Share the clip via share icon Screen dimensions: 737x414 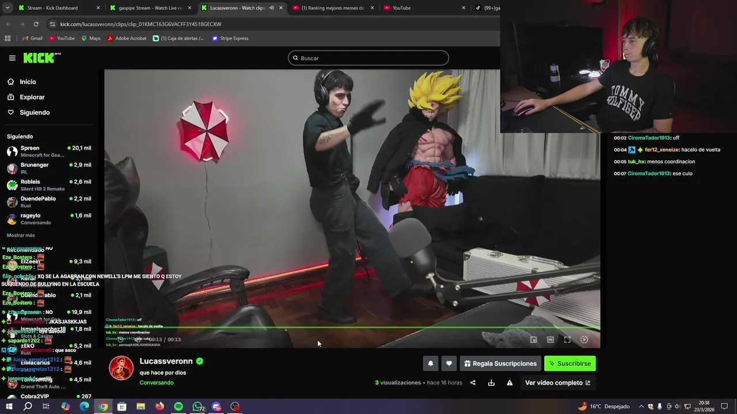click(x=473, y=383)
